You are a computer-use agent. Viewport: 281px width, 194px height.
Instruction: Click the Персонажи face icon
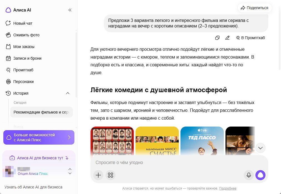[x=8, y=82]
